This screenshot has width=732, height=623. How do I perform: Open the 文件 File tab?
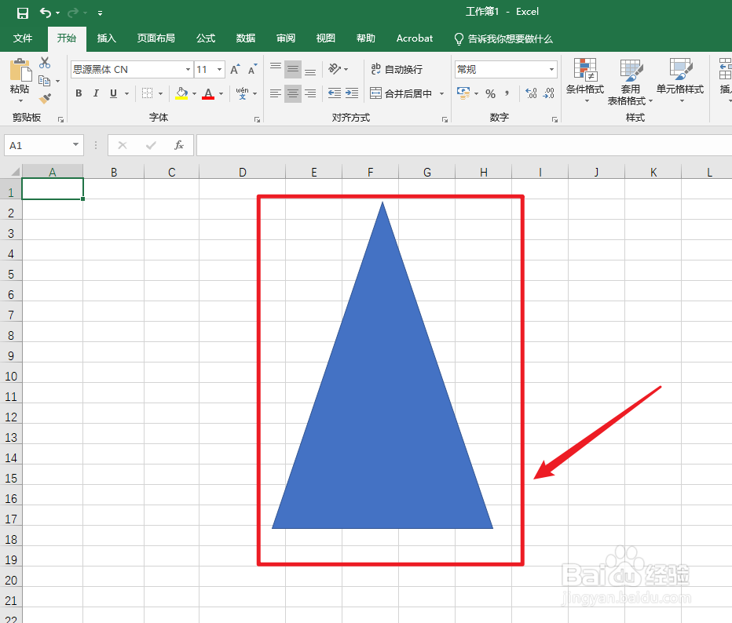(23, 38)
